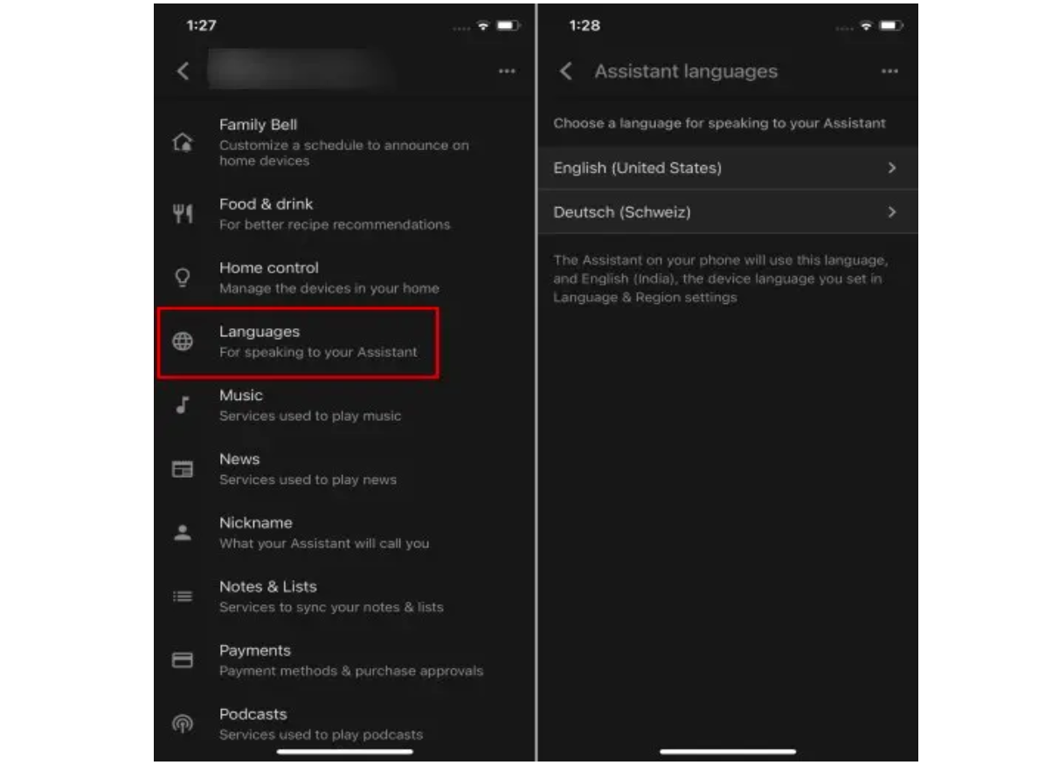Expand English (United States) chevron
Image resolution: width=1052 pixels, height=765 pixels.
892,168
